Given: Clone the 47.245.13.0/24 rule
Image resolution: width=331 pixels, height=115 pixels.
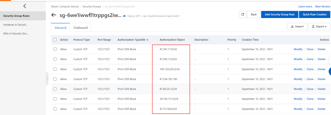Looking at the screenshot, I should (x=310, y=59).
